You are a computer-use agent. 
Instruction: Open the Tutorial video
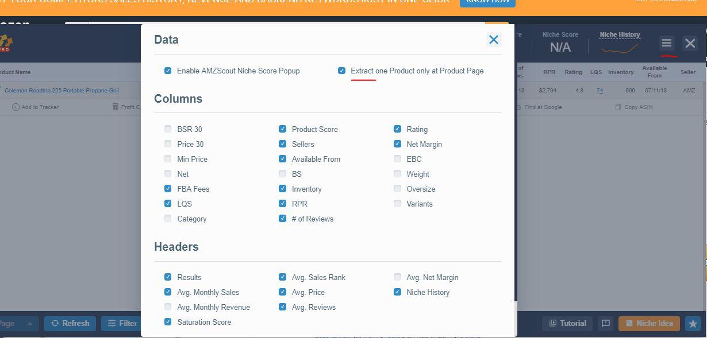coord(568,324)
